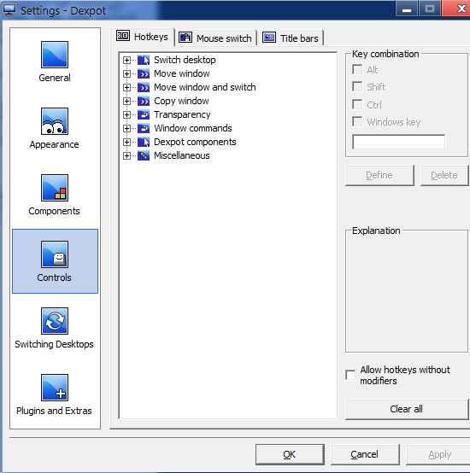Image resolution: width=470 pixels, height=473 pixels.
Task: Expand the Move window node
Action: click(x=126, y=73)
